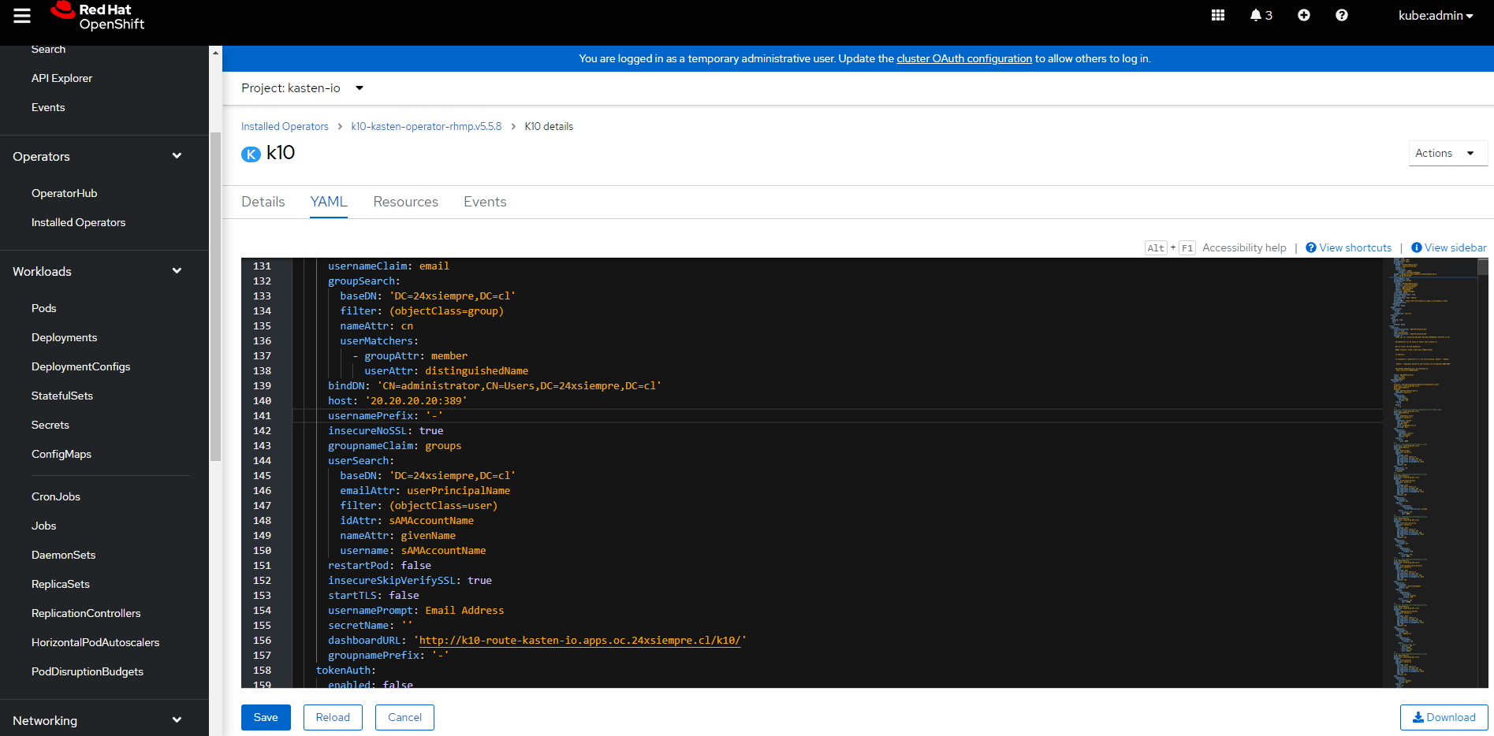The image size is (1494, 736).
Task: Click the Import YAML plus icon
Action: (1302, 15)
